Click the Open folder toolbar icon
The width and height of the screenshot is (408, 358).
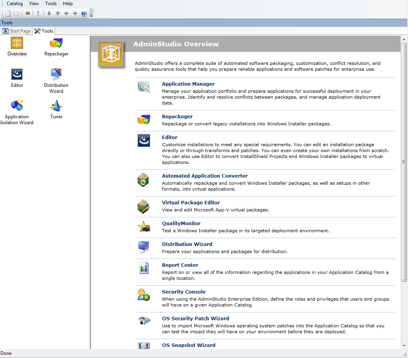(x=17, y=13)
